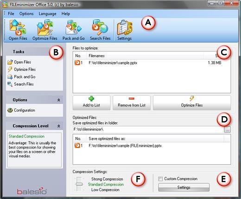Click the Add to List button

click(91, 103)
